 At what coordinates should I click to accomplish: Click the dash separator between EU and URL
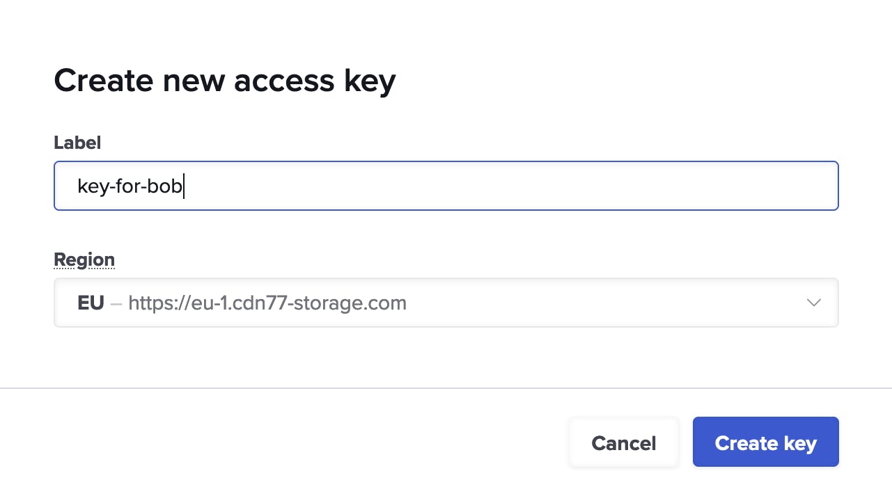[x=116, y=303]
